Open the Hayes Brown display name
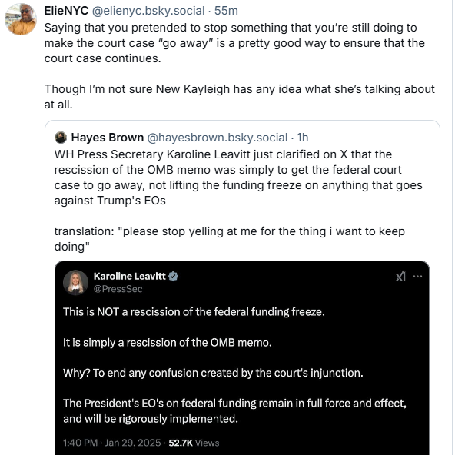This screenshot has height=455, width=455. 108,138
